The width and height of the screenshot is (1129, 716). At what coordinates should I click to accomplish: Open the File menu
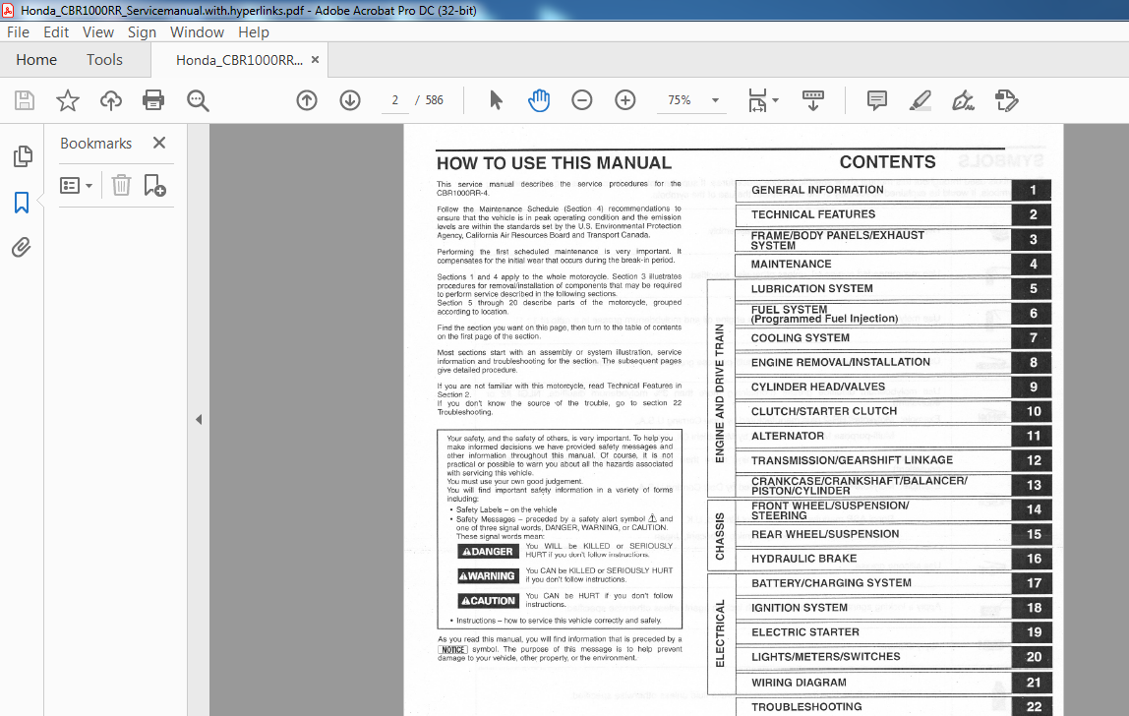point(18,32)
